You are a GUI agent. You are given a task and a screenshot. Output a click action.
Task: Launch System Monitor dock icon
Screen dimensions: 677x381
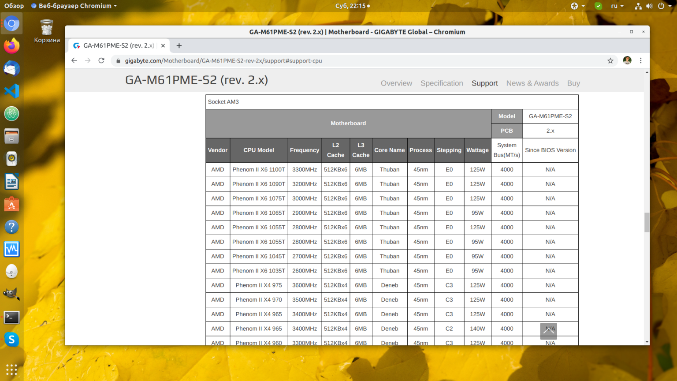(12, 249)
